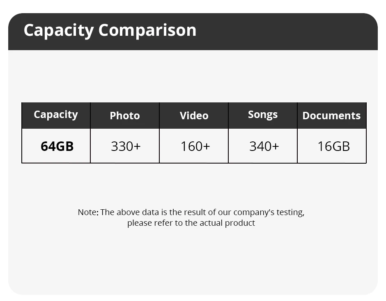Select the Capacity column header
Screen dimensions: 386x301
56,115
